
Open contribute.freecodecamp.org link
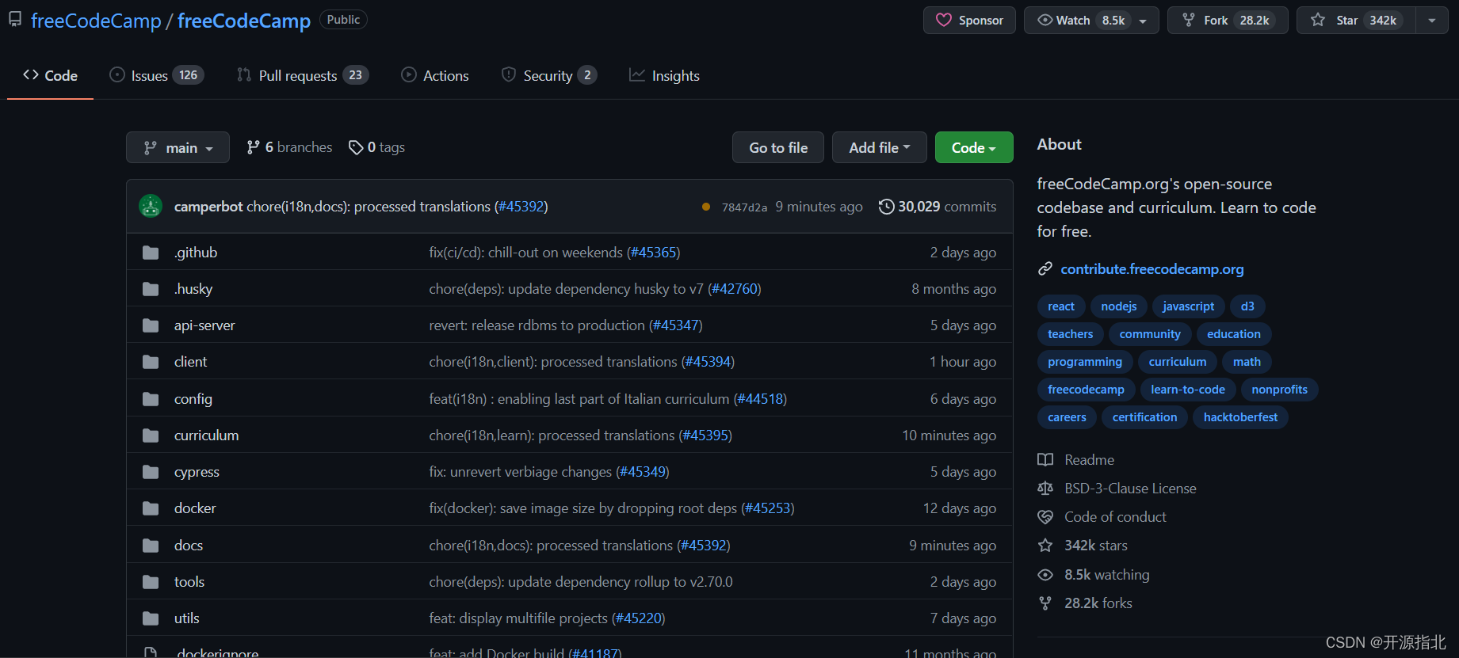(1152, 269)
